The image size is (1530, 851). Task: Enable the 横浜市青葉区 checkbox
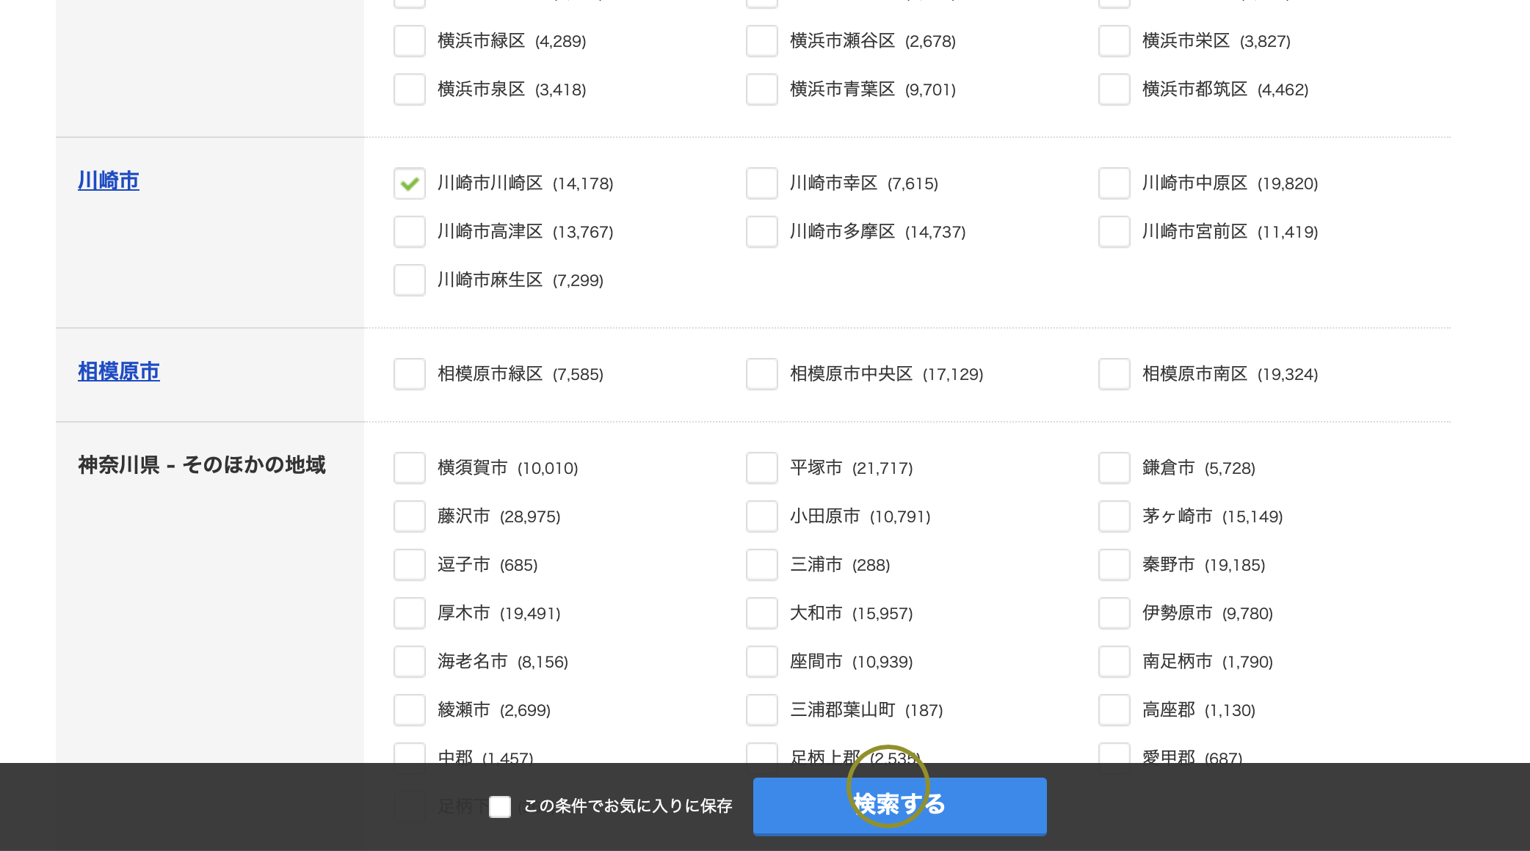tap(762, 90)
